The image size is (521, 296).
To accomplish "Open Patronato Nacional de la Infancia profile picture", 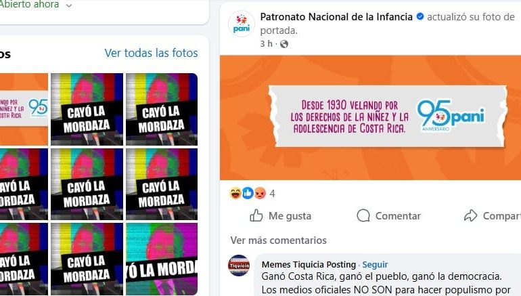I will pos(242,24).
